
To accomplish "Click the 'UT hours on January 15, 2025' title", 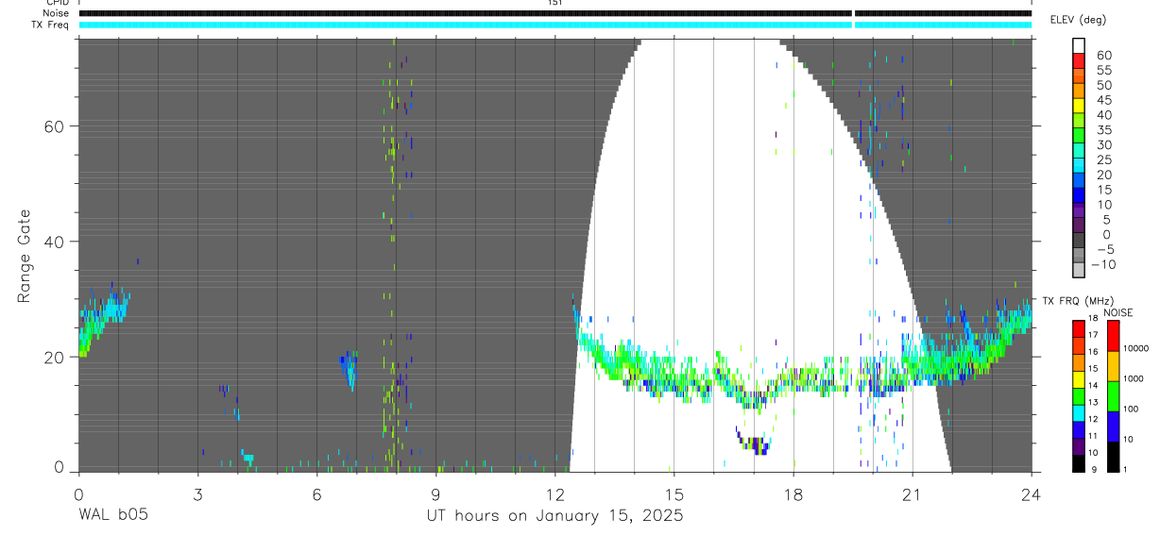I will [554, 516].
